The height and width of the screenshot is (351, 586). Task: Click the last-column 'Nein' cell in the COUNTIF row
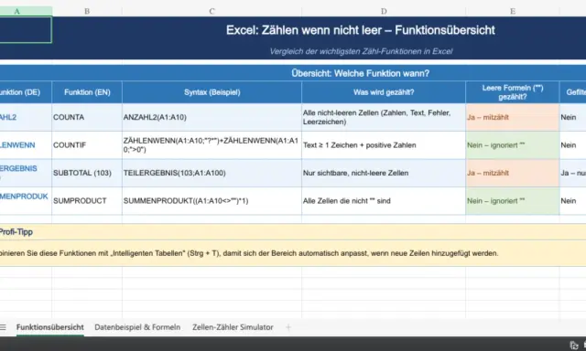coord(573,145)
